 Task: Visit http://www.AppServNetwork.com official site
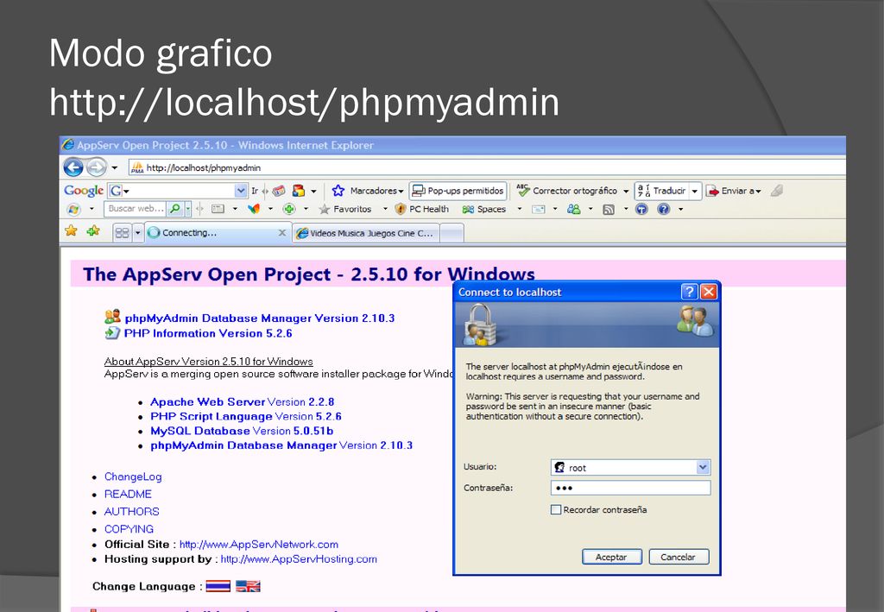tap(259, 545)
